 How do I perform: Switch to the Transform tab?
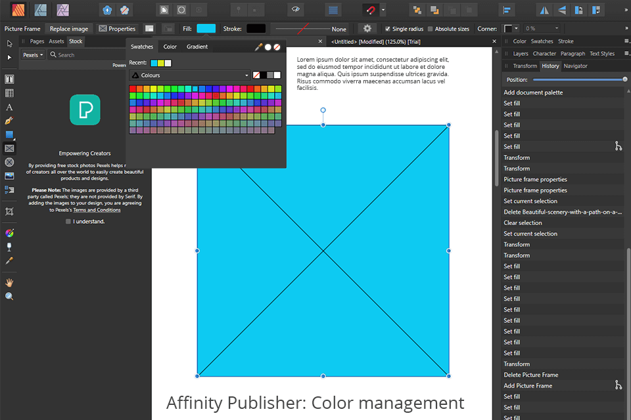coord(525,66)
